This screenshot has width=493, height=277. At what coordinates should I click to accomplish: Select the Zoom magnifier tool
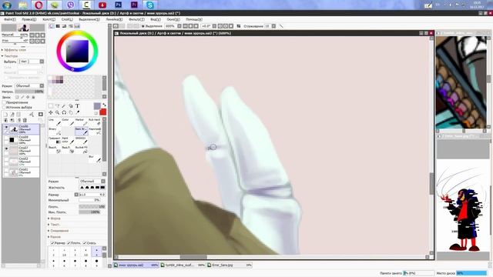click(57, 112)
